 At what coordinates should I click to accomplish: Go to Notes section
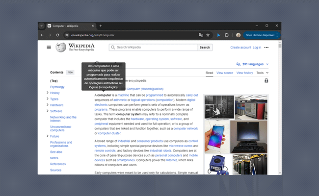pyautogui.click(x=54, y=158)
